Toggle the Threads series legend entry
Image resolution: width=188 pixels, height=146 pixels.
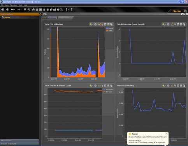pos(108,92)
